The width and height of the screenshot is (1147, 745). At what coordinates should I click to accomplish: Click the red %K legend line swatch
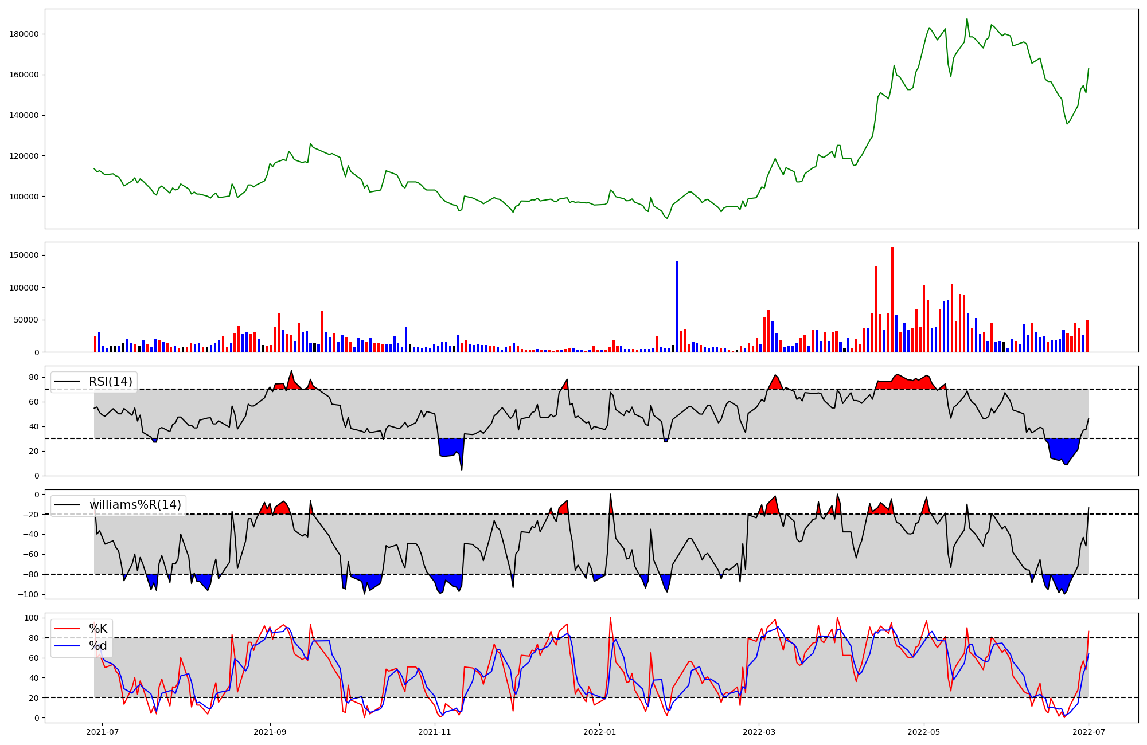pyautogui.click(x=67, y=629)
